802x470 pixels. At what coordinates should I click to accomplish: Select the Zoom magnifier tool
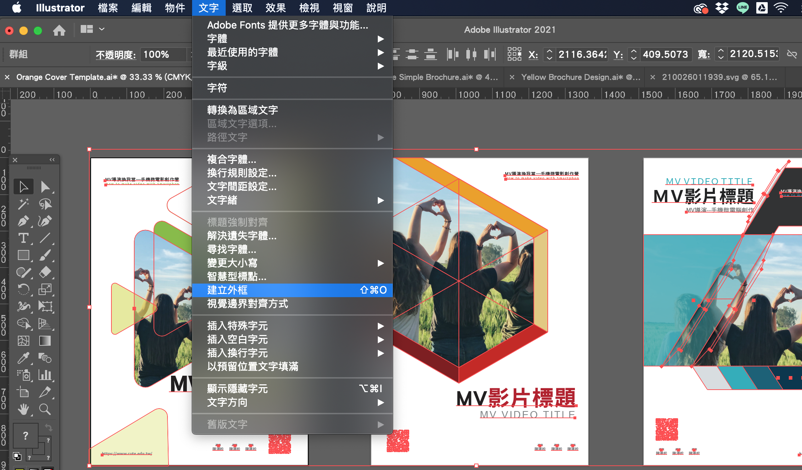point(45,409)
